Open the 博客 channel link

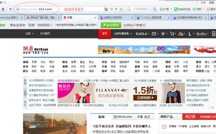168,62
